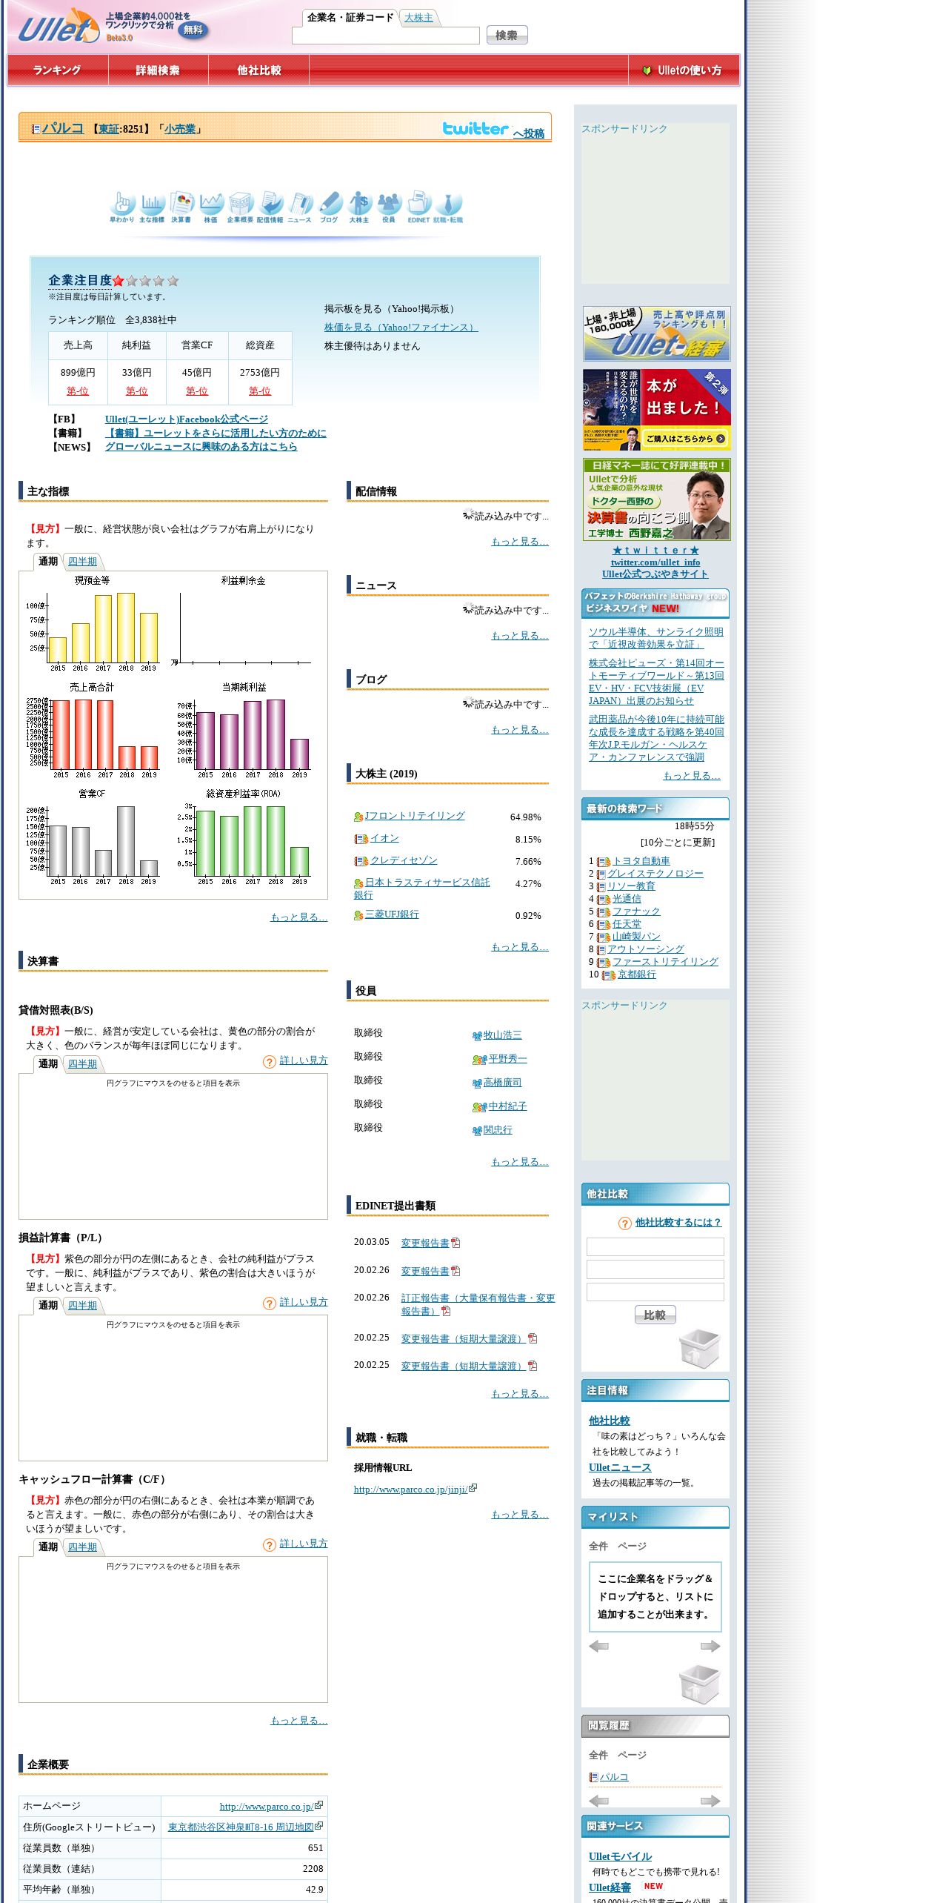
Task: Click the twitter logo in company title bar
Action: [x=475, y=128]
